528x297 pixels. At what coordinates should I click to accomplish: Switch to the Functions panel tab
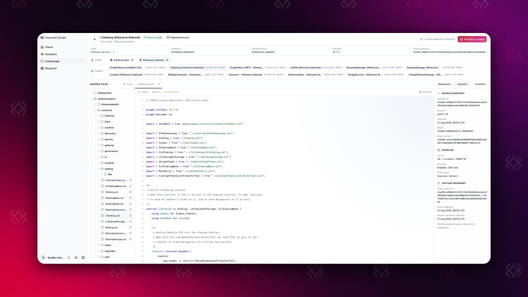[480, 84]
